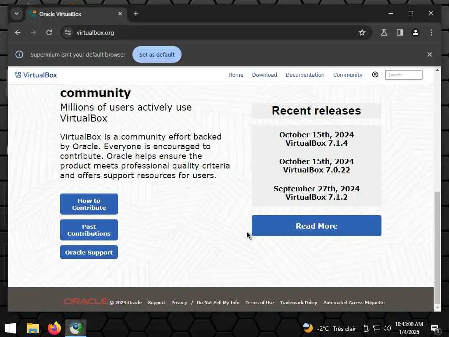This screenshot has height=337, width=449.
Task: Open File Explorer from the taskbar
Action: point(32,328)
